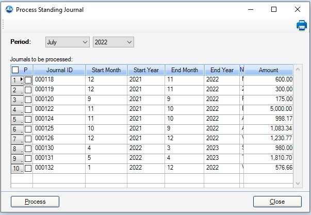Click the amount cell 175.00
The height and width of the screenshot is (215, 311).
point(268,100)
